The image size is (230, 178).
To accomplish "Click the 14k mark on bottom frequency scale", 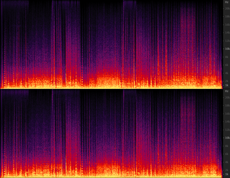I will tap(227, 122).
